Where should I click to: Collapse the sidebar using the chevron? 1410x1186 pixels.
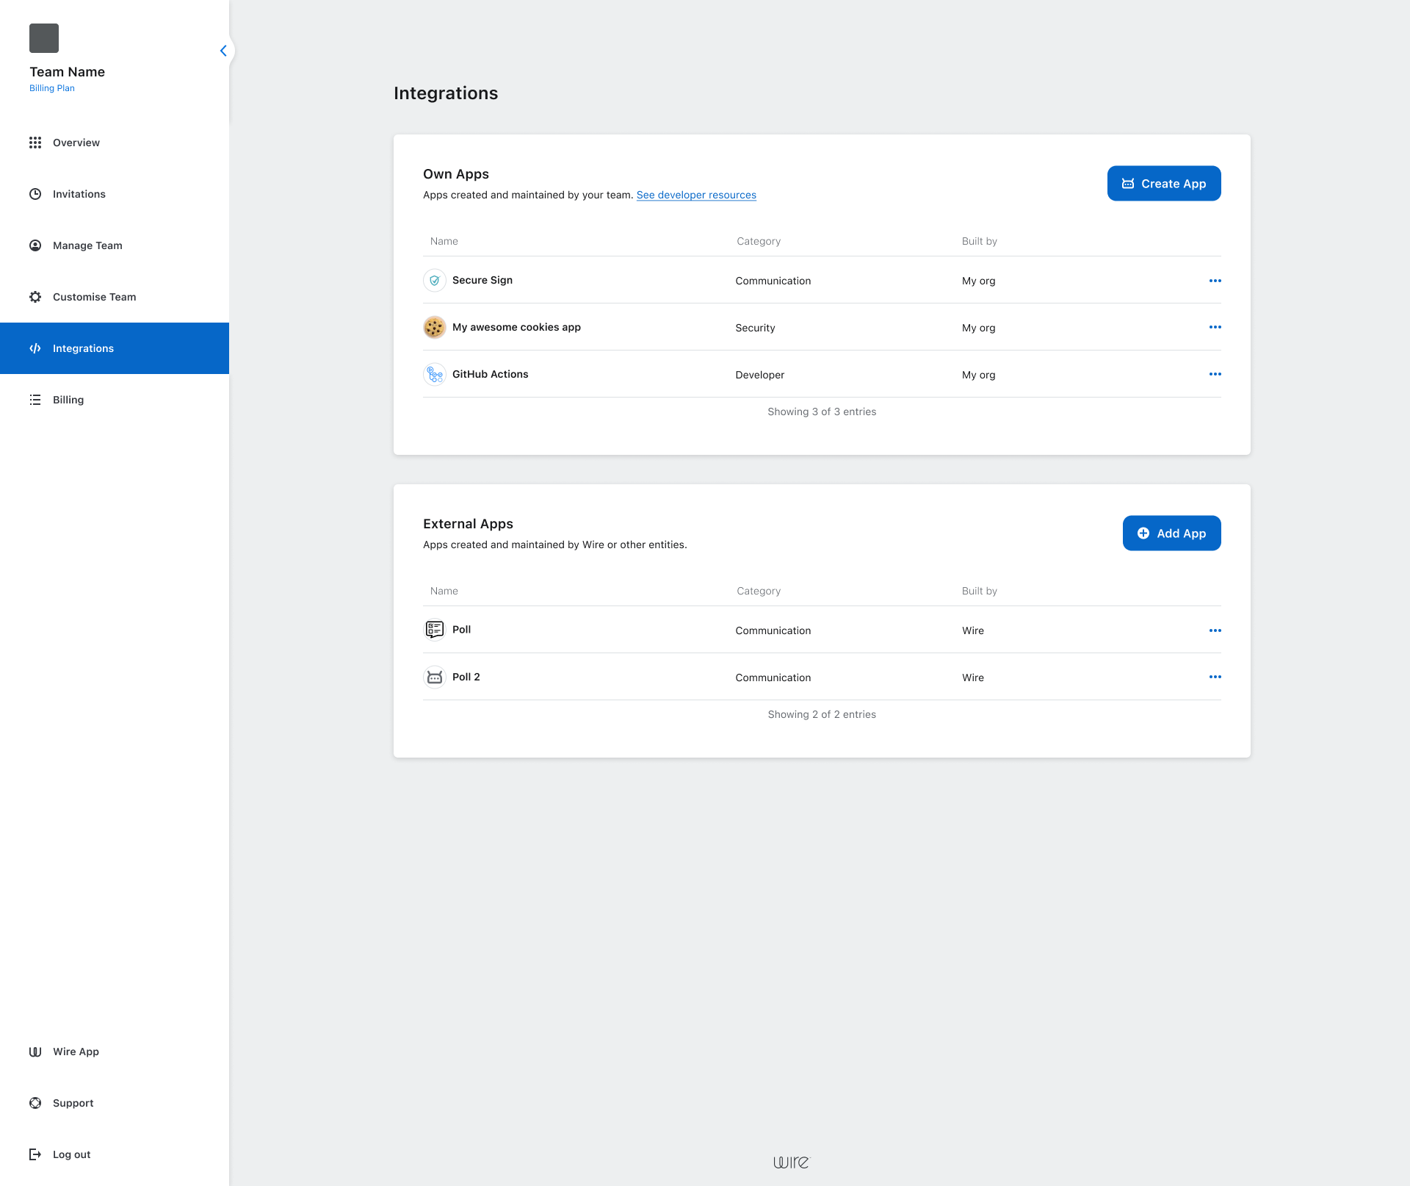(223, 51)
